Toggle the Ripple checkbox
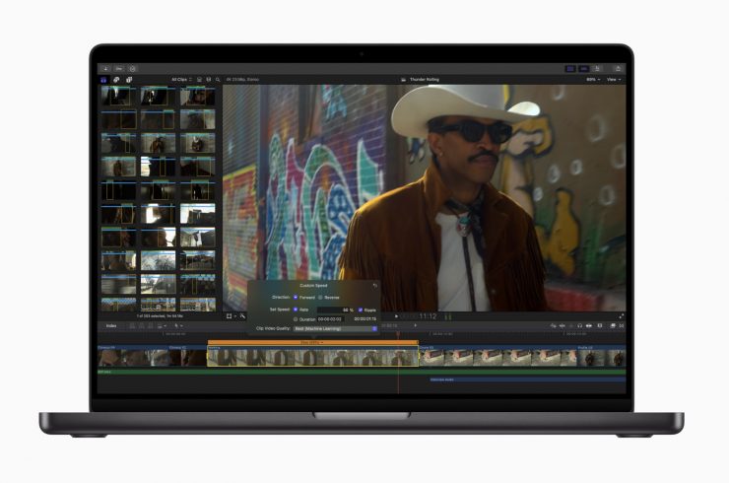 pos(360,310)
